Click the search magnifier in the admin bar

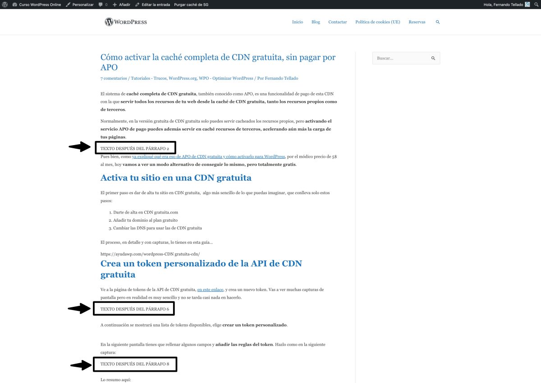[536, 5]
